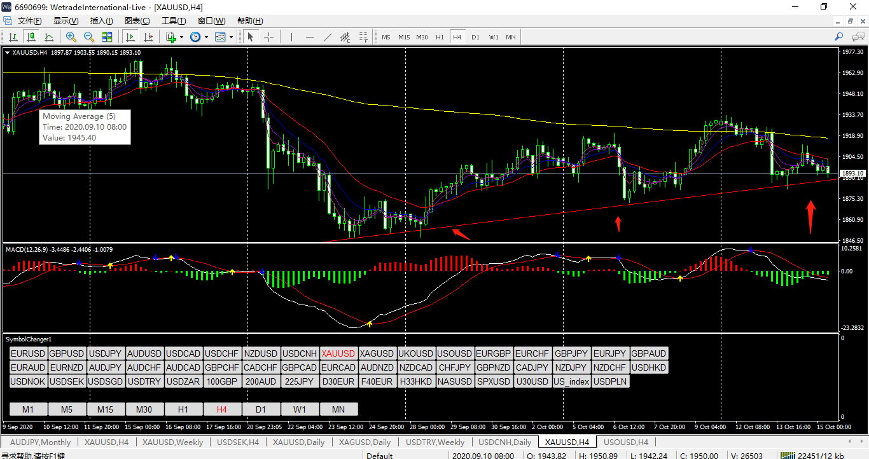Viewport: 869px width, 459px height.
Task: Click the NASUSD symbol button
Action: (x=455, y=381)
